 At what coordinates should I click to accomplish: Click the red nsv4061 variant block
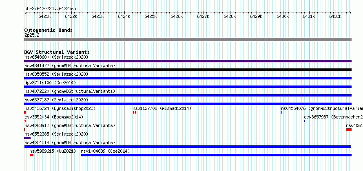(x=349, y=129)
